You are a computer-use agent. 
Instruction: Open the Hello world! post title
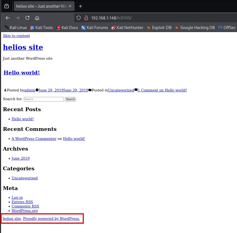(x=22, y=73)
